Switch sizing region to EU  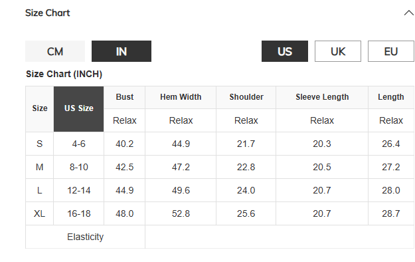tap(391, 51)
